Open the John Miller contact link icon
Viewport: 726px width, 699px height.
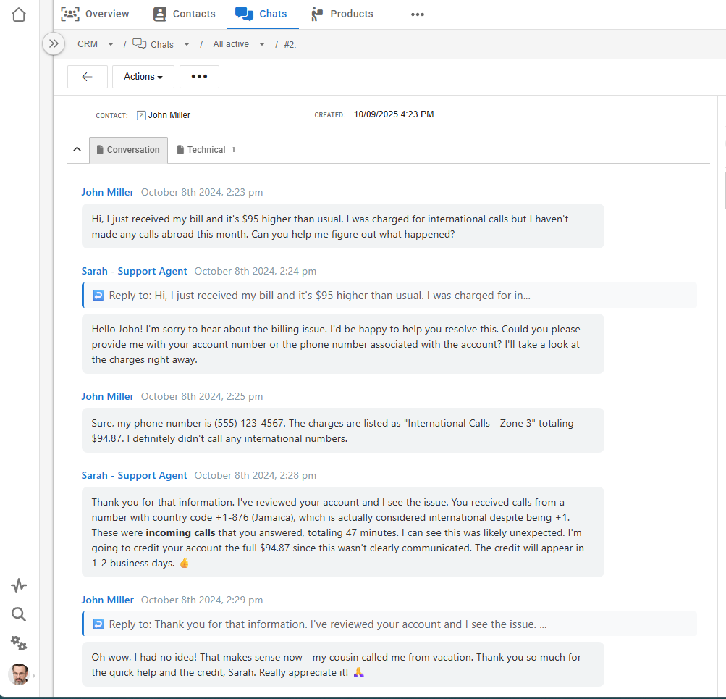coord(141,115)
